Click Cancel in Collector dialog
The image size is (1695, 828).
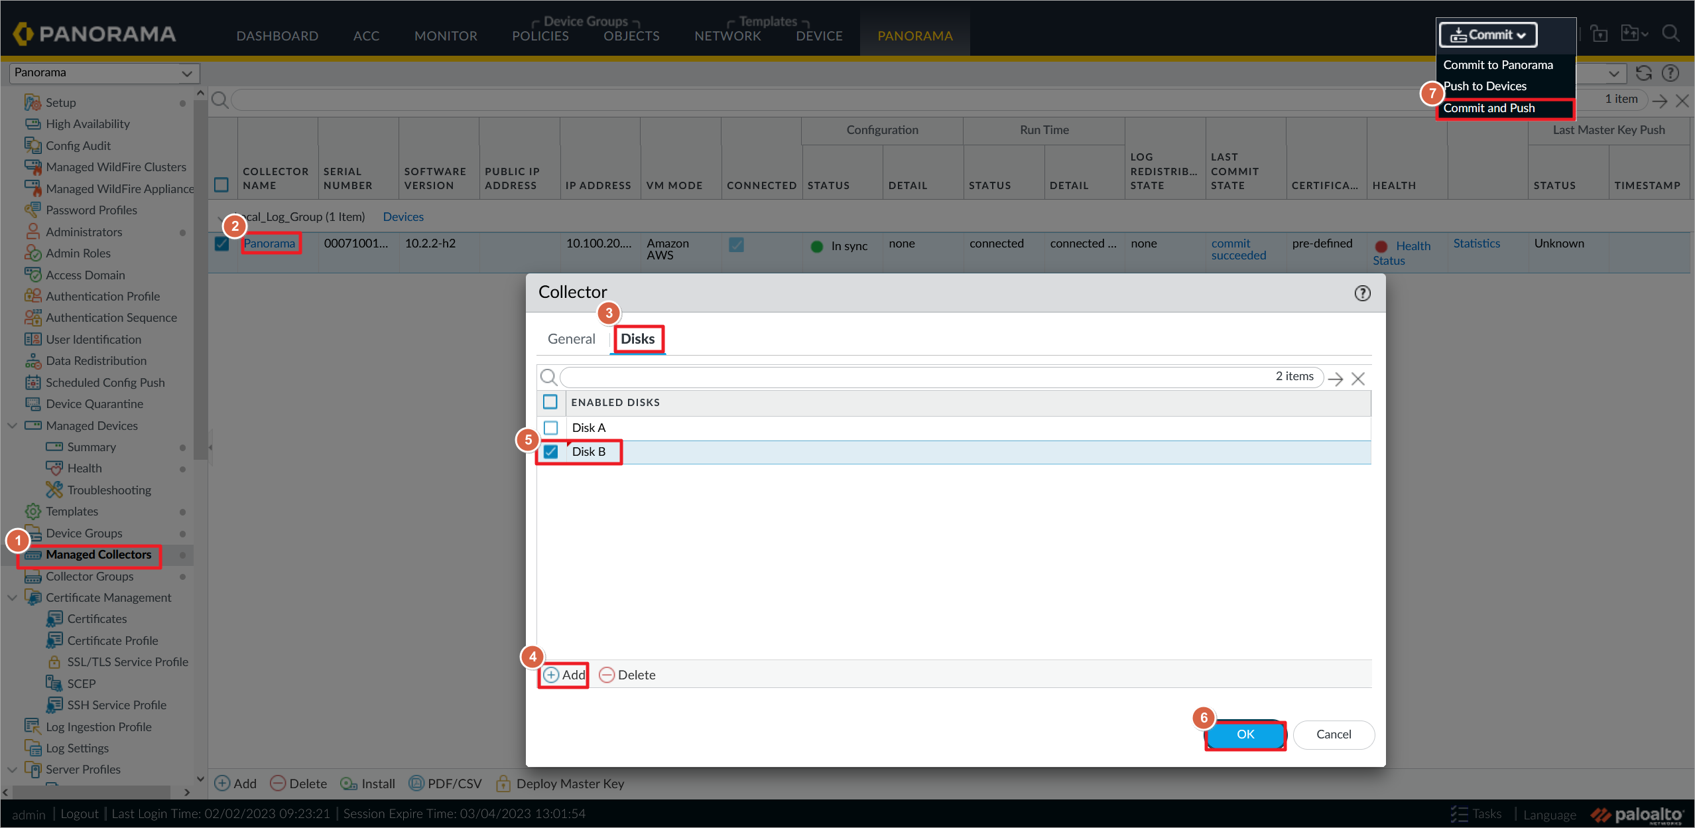click(1334, 734)
